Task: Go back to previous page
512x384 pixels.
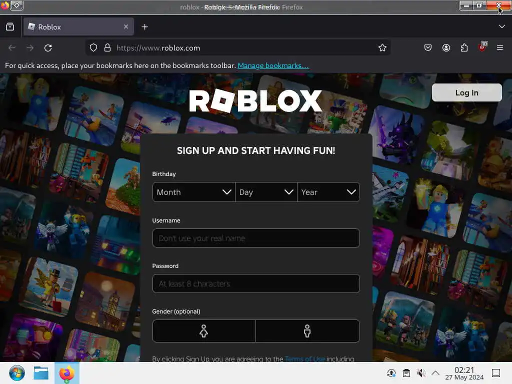Action: point(12,48)
